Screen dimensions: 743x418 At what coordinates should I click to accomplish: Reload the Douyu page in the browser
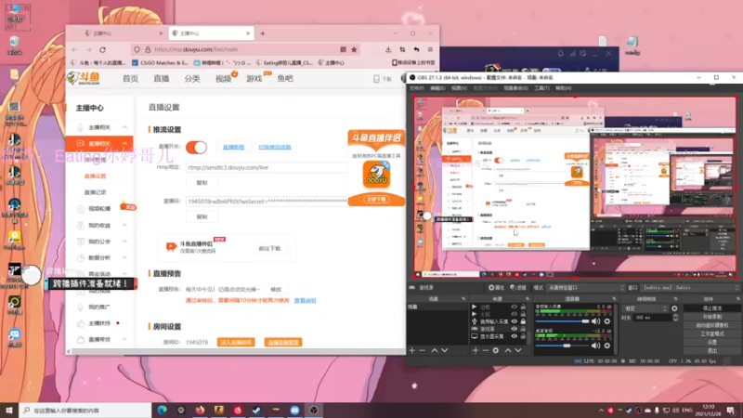click(103, 49)
